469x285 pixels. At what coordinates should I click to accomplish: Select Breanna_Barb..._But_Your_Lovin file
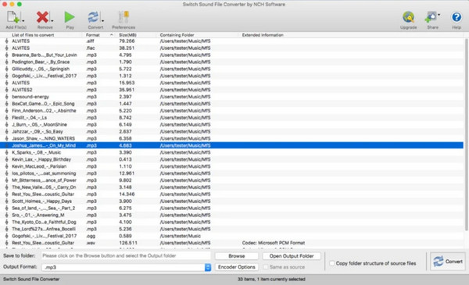point(232,55)
